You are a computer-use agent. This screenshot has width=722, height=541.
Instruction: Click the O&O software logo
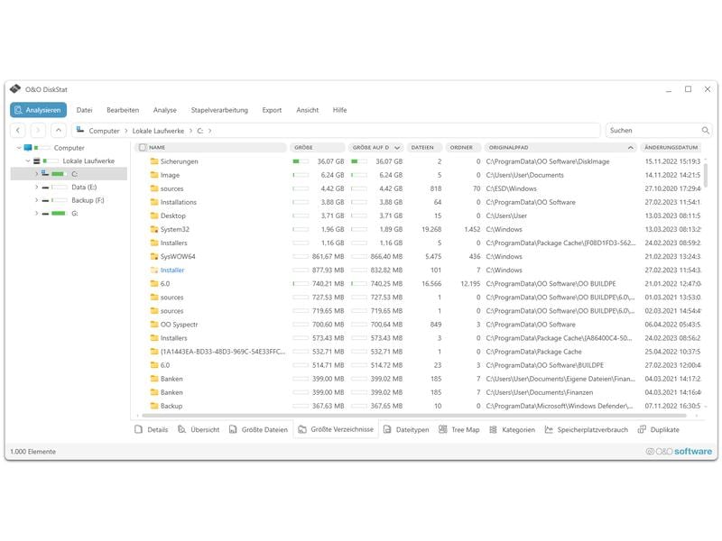tap(679, 452)
